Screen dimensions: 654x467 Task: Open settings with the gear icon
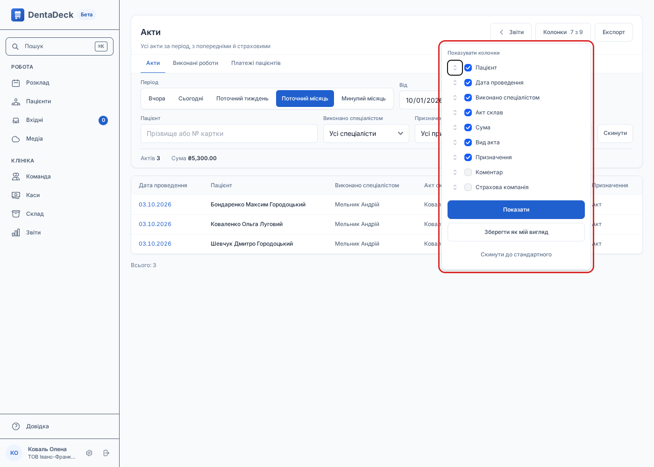[89, 453]
